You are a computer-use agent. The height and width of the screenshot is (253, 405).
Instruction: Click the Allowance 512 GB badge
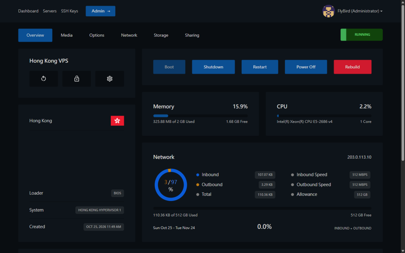362,195
